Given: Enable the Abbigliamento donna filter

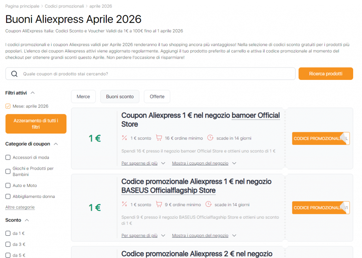Looking at the screenshot, I should pyautogui.click(x=7, y=197).
